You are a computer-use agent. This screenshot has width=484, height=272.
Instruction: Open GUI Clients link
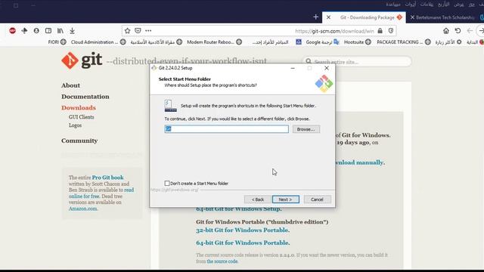(81, 117)
